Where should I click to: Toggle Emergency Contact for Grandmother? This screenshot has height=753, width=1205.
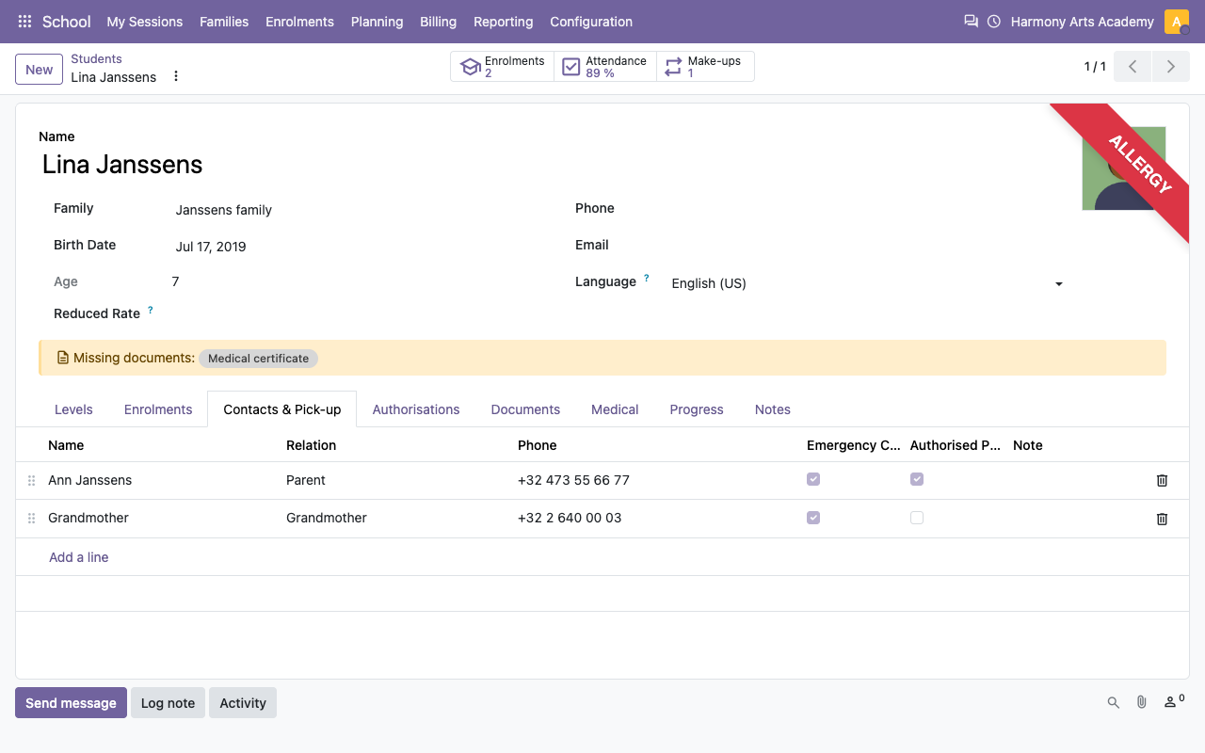[813, 518]
